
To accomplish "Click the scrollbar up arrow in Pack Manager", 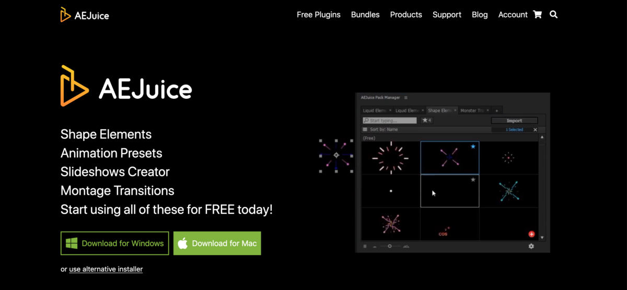I will (x=542, y=137).
